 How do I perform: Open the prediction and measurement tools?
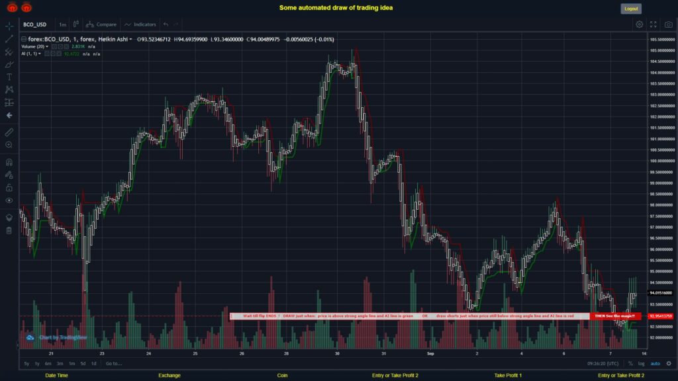pyautogui.click(x=9, y=103)
